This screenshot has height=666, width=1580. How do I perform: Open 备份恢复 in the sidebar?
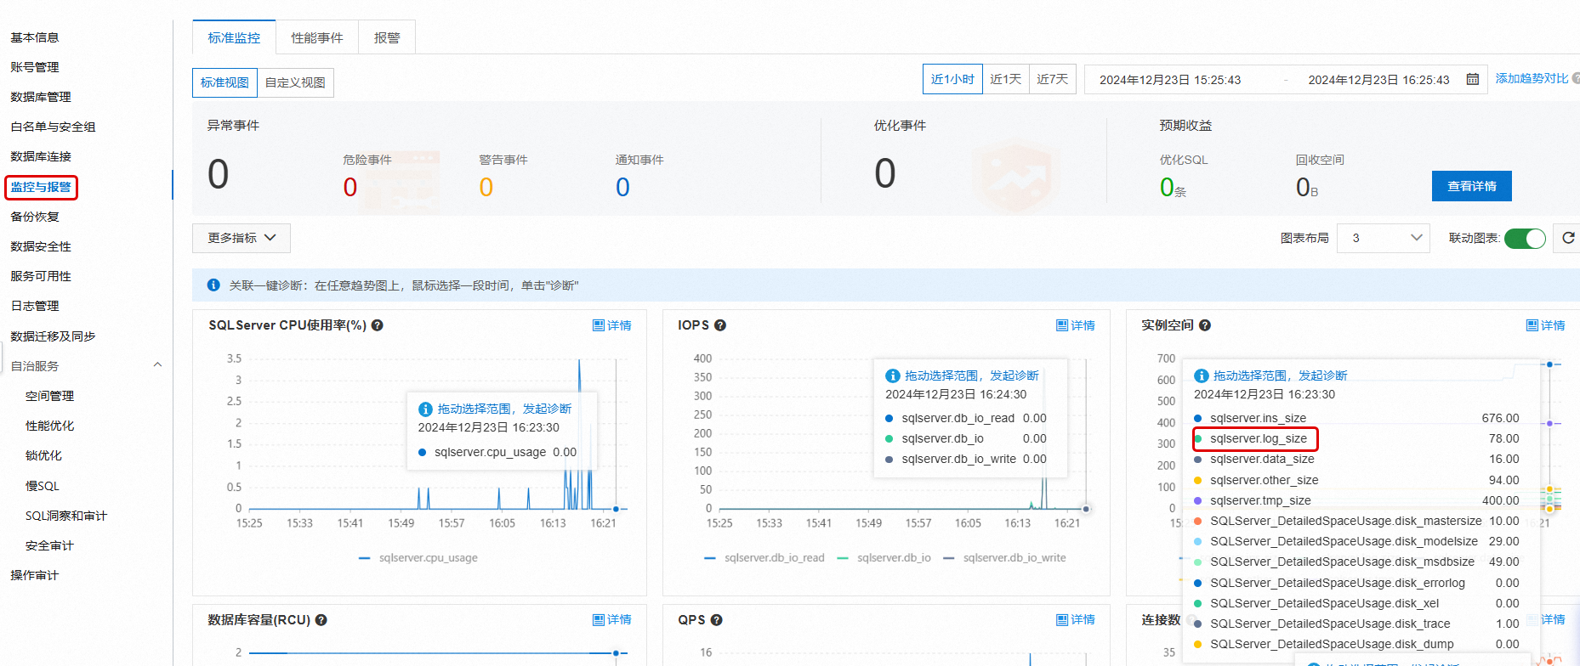(x=35, y=217)
